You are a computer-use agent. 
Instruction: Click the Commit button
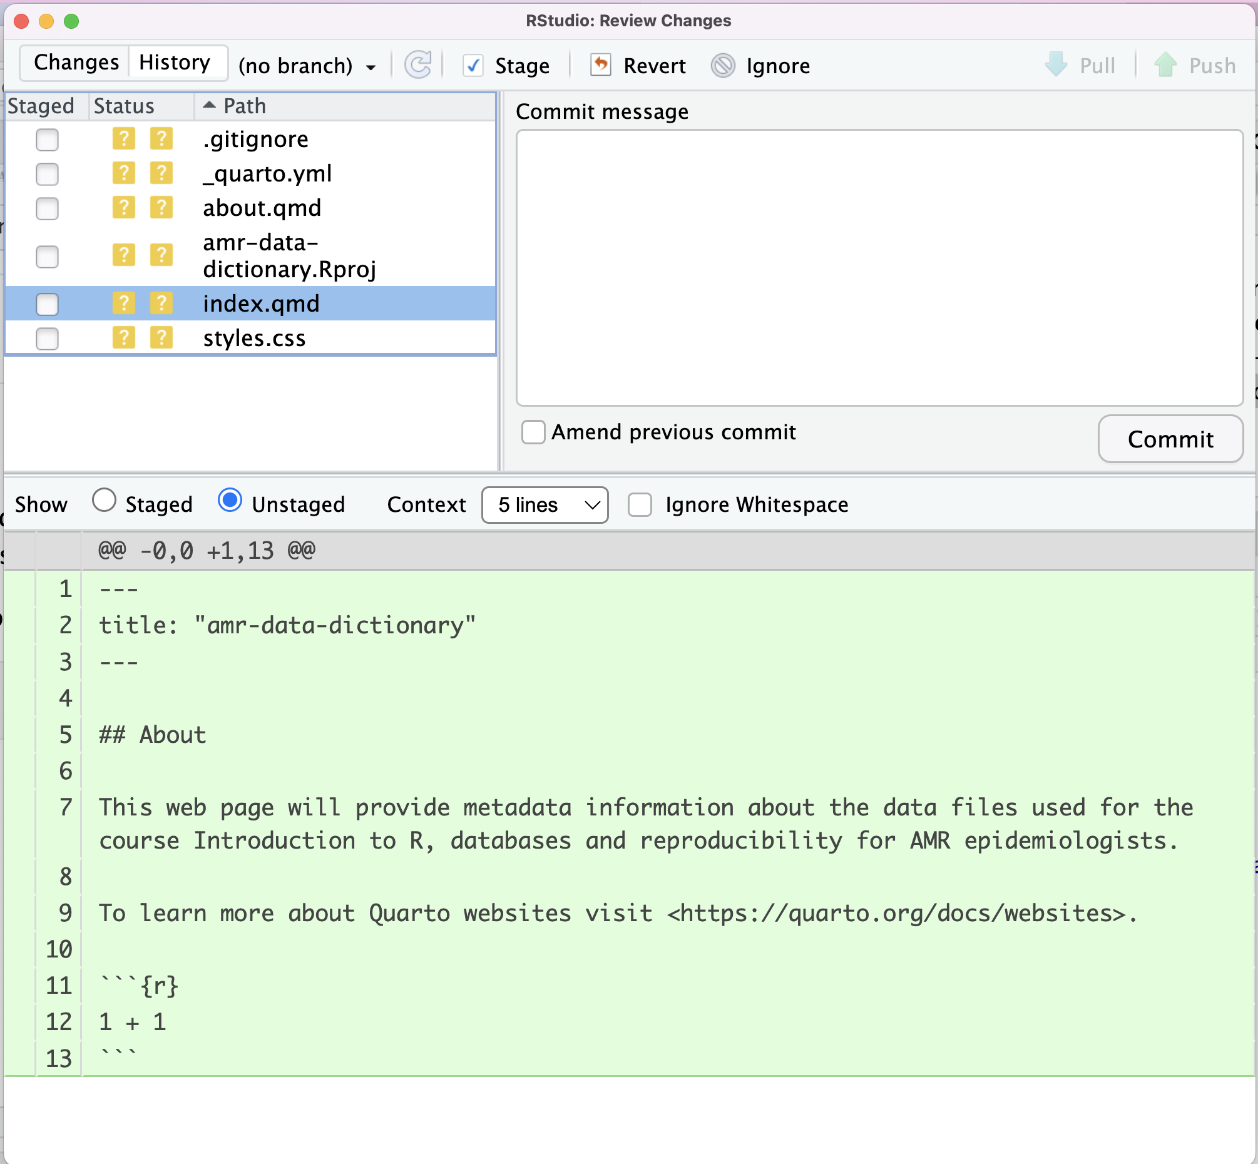[1170, 439]
